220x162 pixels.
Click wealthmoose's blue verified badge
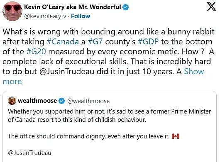coord(61,101)
